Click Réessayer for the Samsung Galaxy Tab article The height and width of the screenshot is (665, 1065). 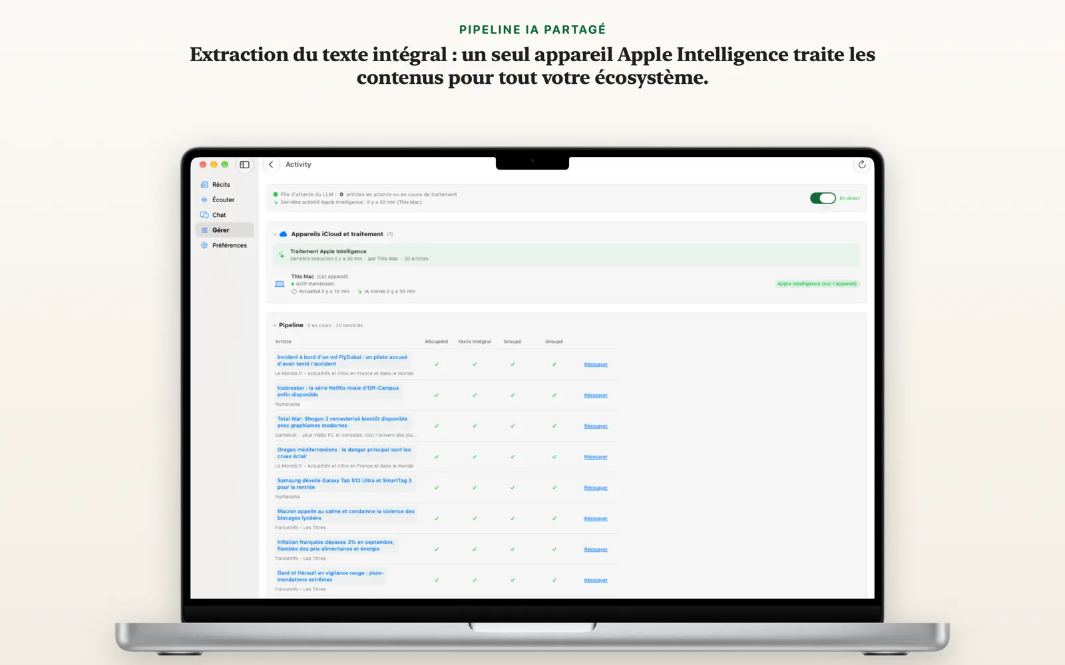coord(596,488)
